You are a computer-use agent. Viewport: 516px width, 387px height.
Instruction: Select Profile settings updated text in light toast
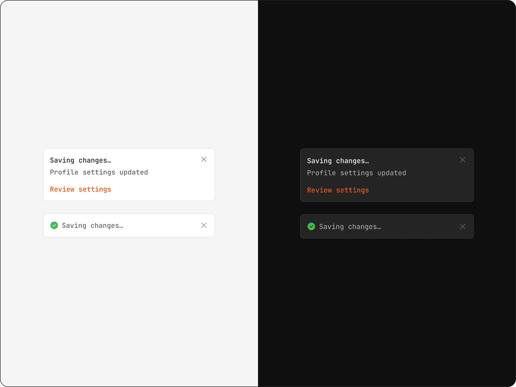(x=99, y=172)
